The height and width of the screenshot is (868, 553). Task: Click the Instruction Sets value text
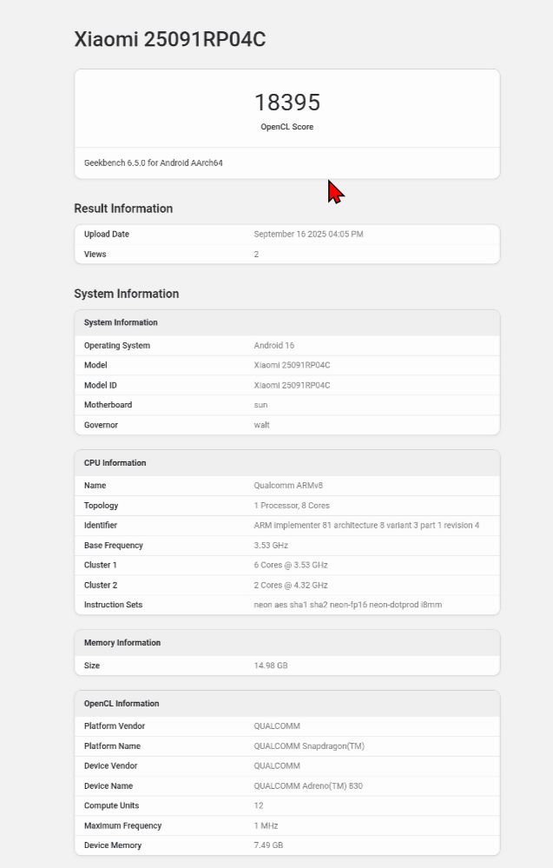tap(347, 605)
